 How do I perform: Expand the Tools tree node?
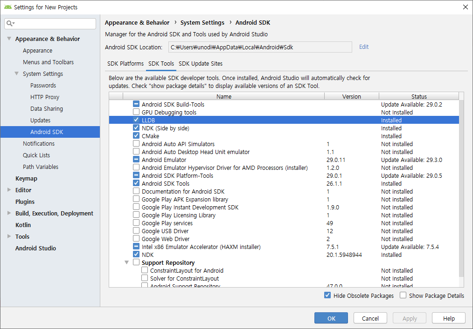[9, 236]
